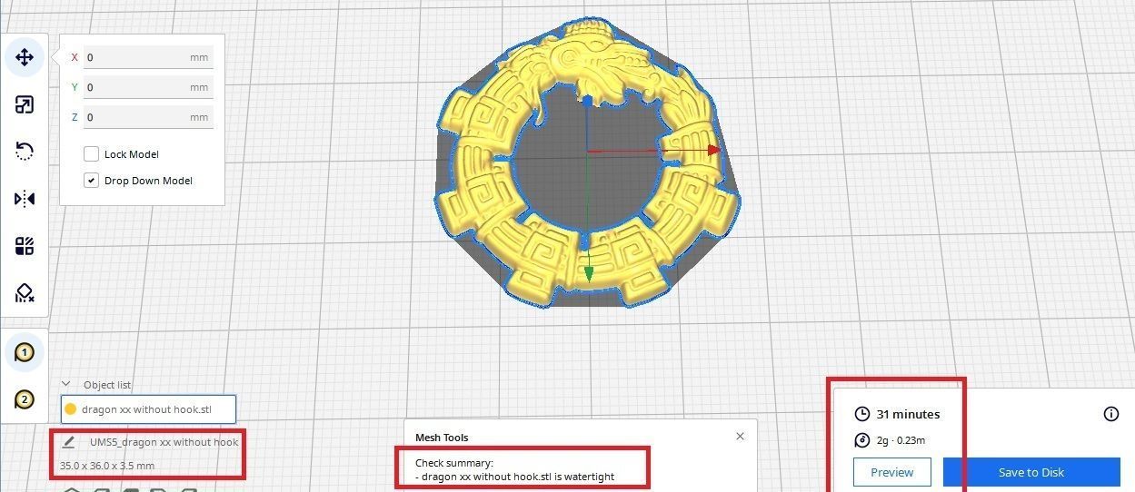Screen dimensions: 1135x492
Task: Open Preview of the sliced model
Action: 892,472
